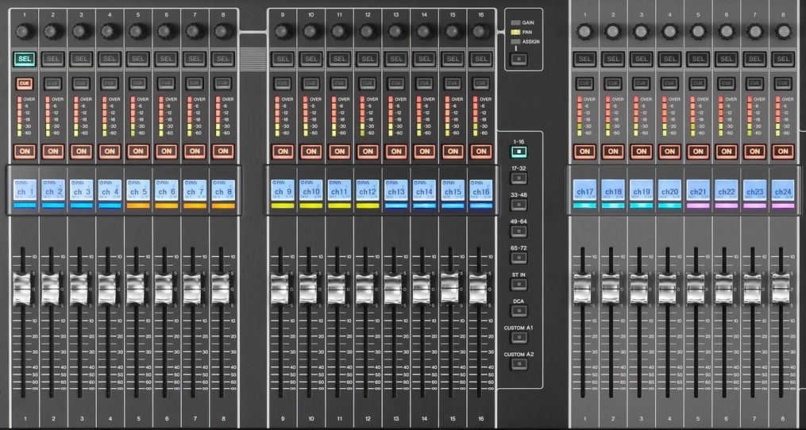Turn off ch22 with the ON button
This screenshot has width=806, height=430.
click(x=727, y=152)
